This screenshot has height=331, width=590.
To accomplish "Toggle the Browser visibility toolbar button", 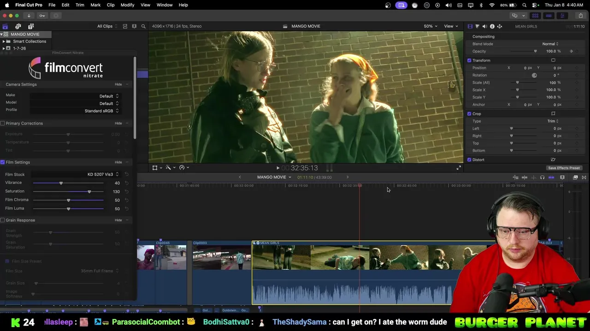I will click(x=535, y=16).
